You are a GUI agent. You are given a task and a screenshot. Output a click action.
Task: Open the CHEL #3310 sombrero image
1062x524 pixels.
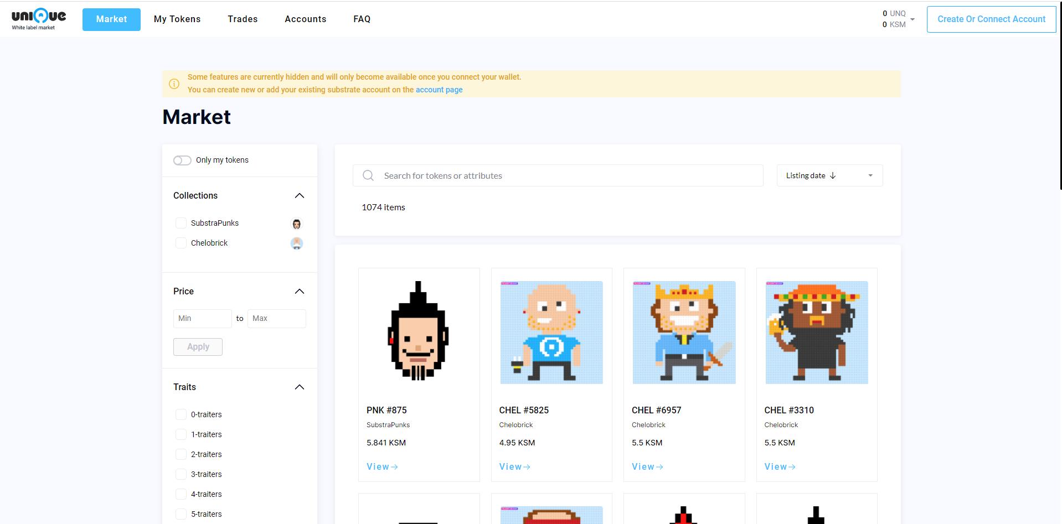[x=816, y=332]
